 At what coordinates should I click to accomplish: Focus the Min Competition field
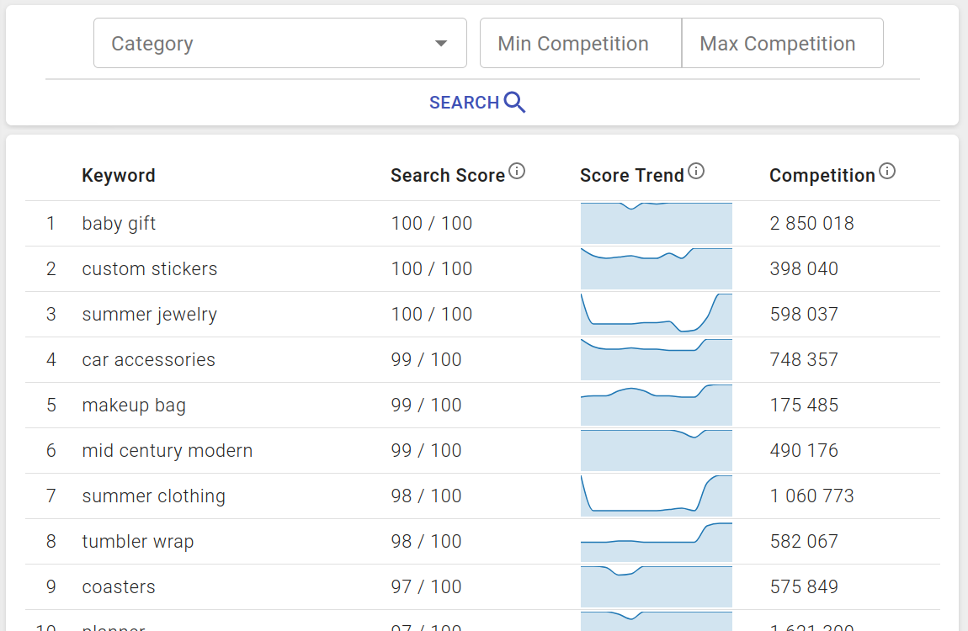tap(581, 43)
